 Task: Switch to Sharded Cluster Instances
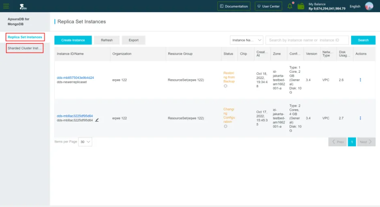pos(25,48)
